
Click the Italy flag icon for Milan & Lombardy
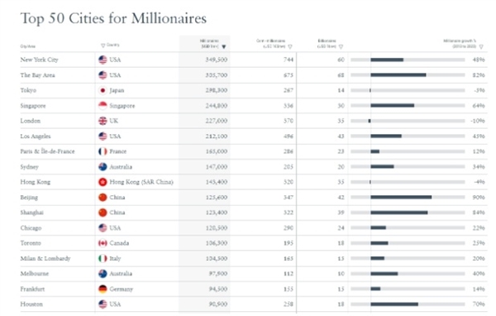click(103, 258)
